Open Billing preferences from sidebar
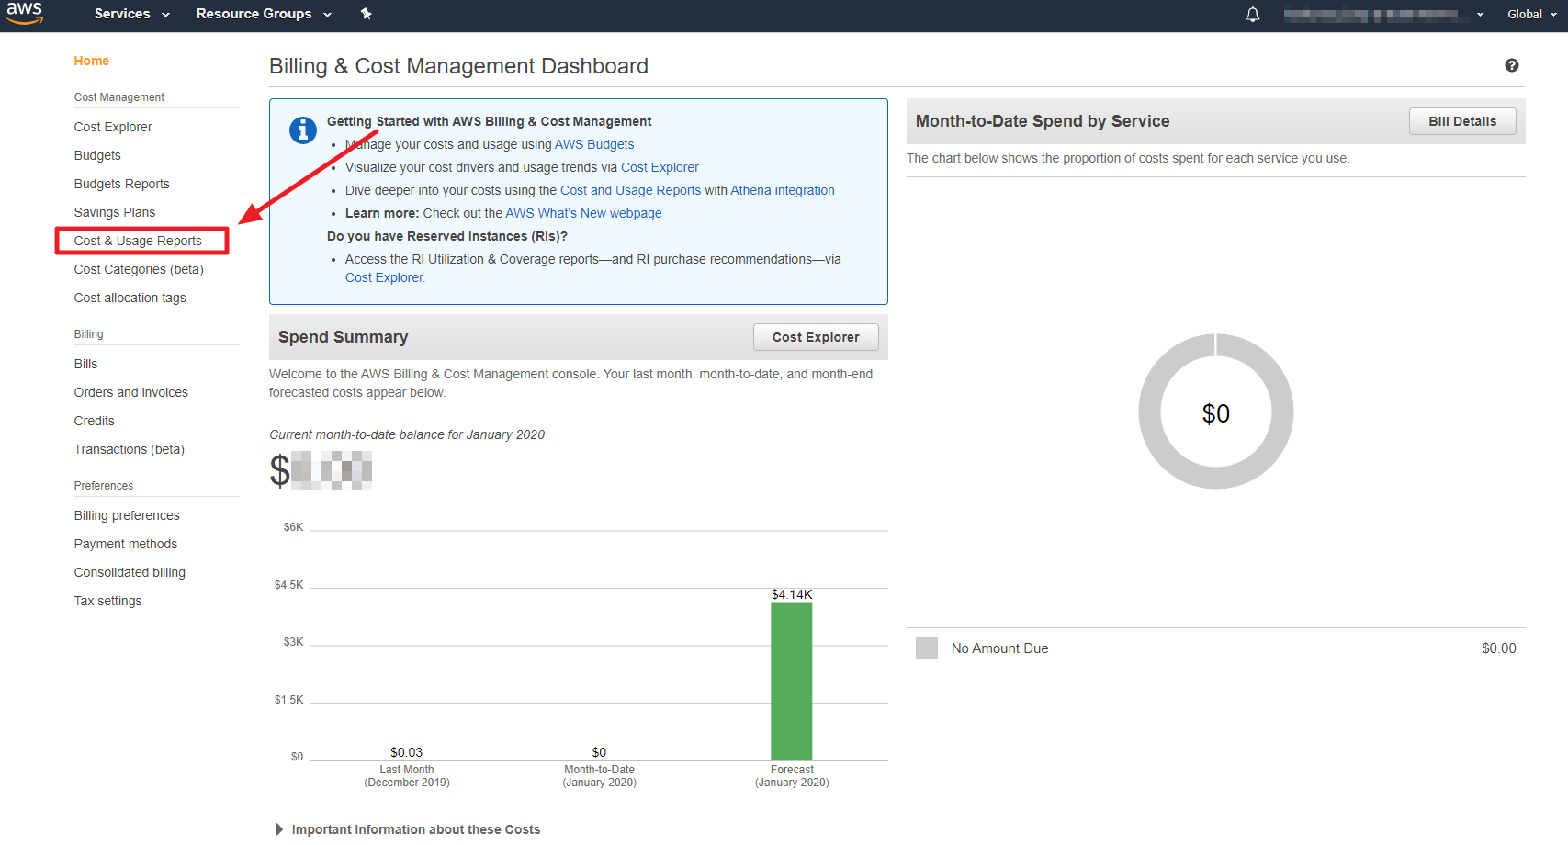The width and height of the screenshot is (1568, 845). pos(127,515)
